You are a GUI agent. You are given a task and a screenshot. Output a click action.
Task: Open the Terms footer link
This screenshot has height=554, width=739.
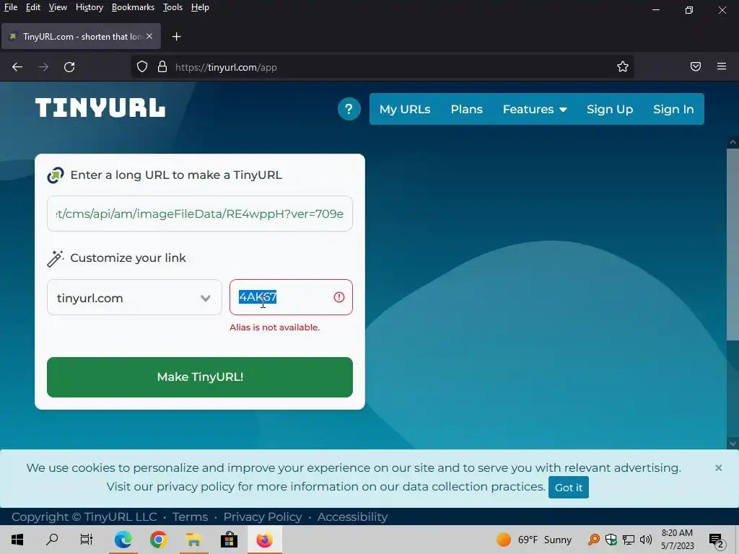tap(190, 516)
